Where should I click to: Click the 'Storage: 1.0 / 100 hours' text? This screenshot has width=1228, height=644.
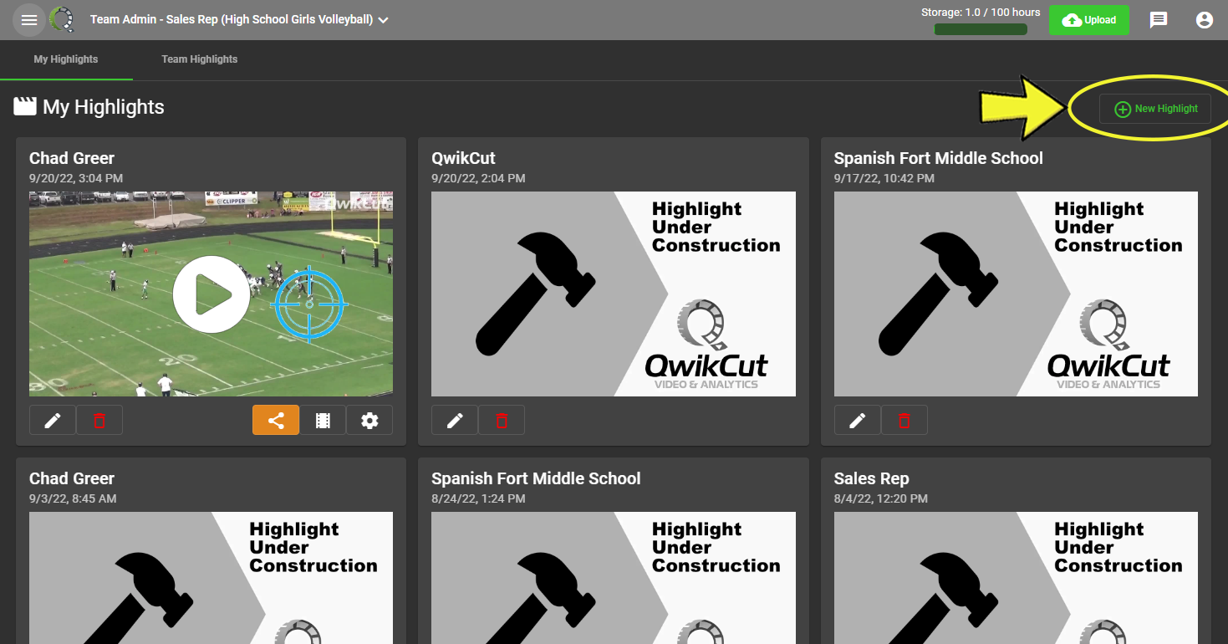[981, 13]
